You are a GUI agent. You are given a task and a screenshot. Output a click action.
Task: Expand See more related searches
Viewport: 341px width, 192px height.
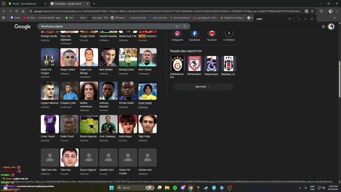tap(203, 87)
